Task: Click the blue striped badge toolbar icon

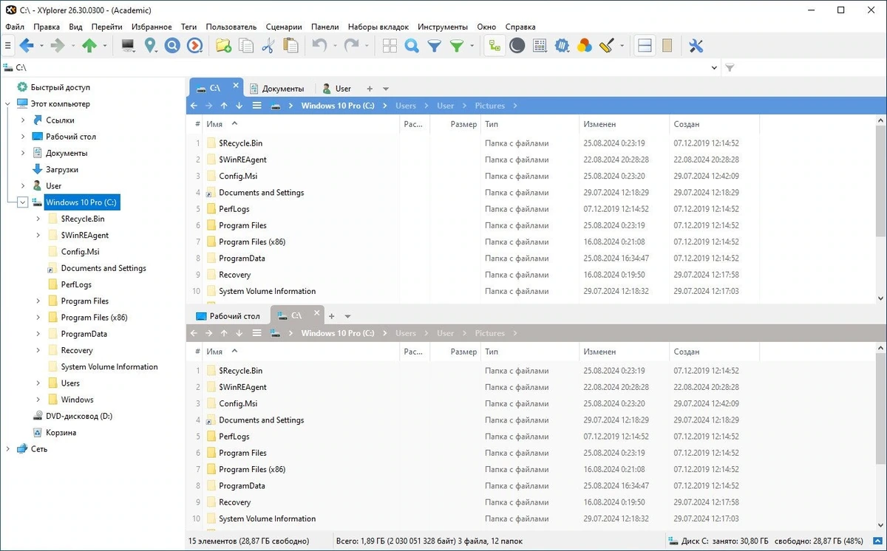Action: pyautogui.click(x=562, y=46)
